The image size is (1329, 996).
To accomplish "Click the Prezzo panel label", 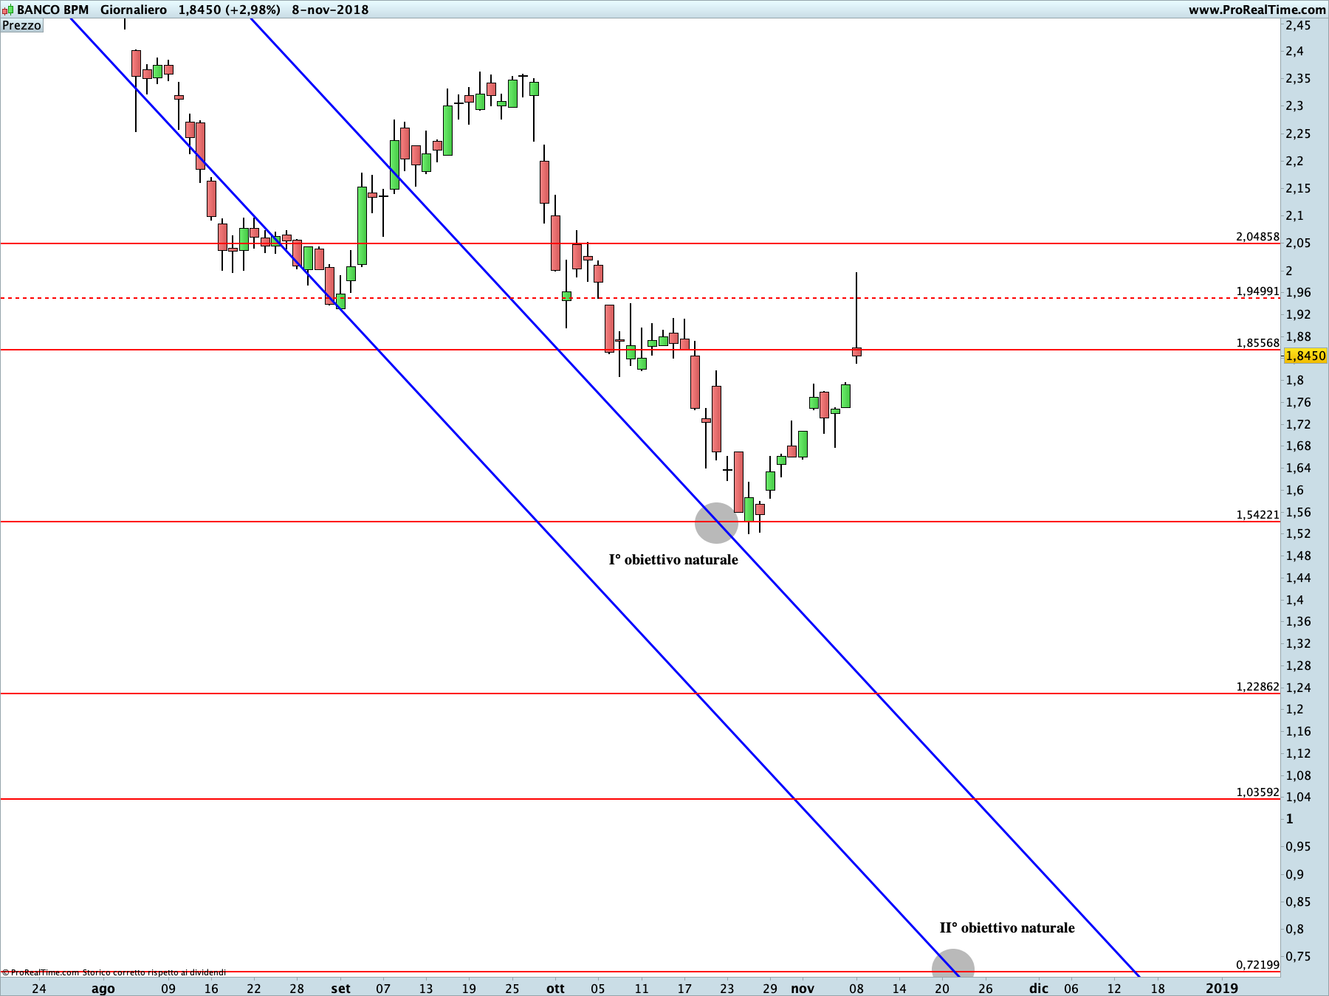I will pos(21,25).
